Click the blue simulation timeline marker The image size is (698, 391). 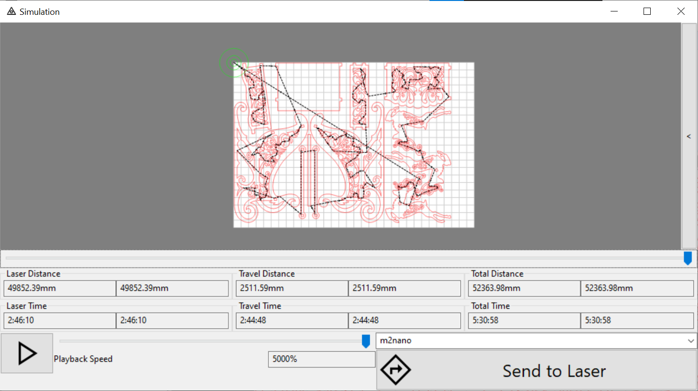coord(688,258)
